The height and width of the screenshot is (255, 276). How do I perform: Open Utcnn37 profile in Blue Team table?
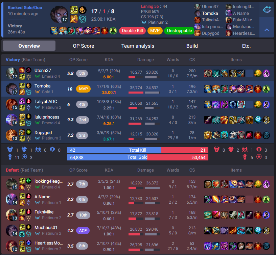coord(43,71)
